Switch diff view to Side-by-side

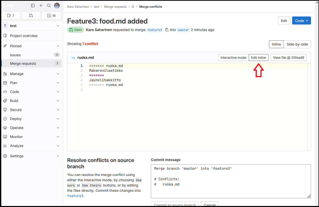pos(297,44)
